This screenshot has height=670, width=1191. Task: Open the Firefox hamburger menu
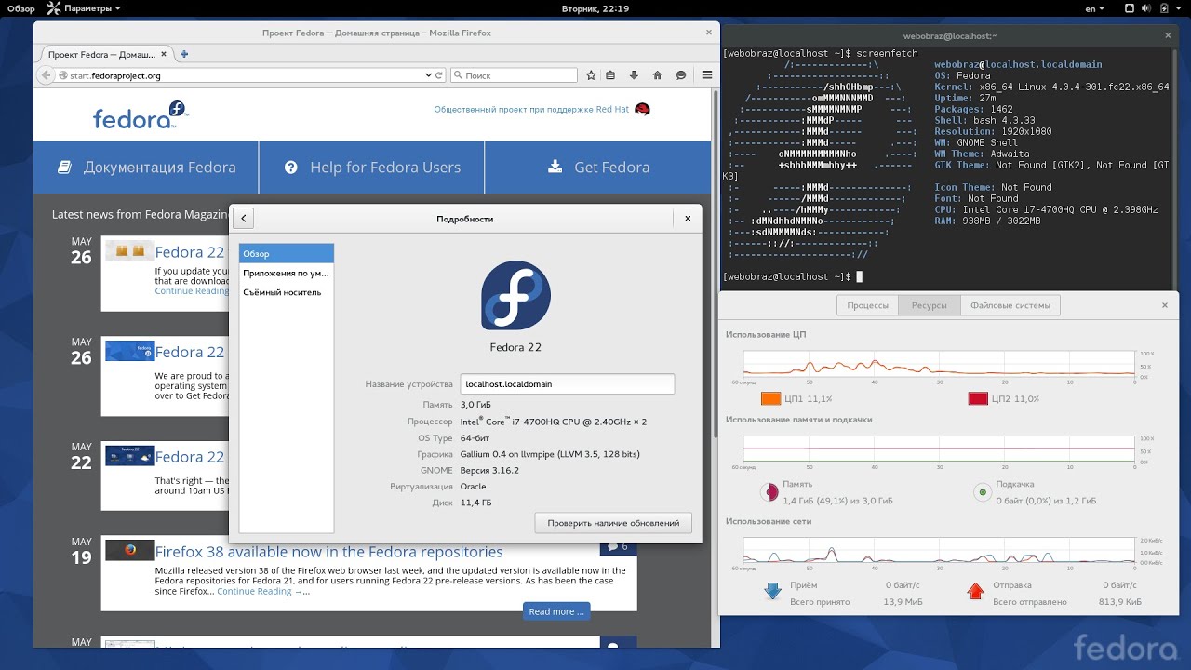click(707, 75)
